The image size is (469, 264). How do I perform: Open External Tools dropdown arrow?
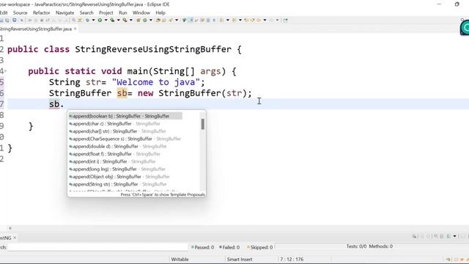[x=131, y=21]
